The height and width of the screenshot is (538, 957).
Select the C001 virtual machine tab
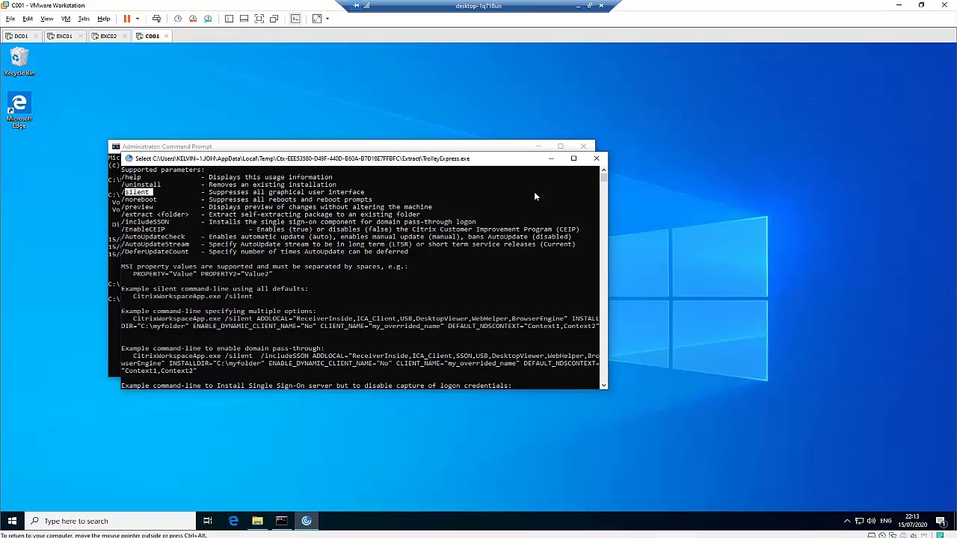[152, 36]
